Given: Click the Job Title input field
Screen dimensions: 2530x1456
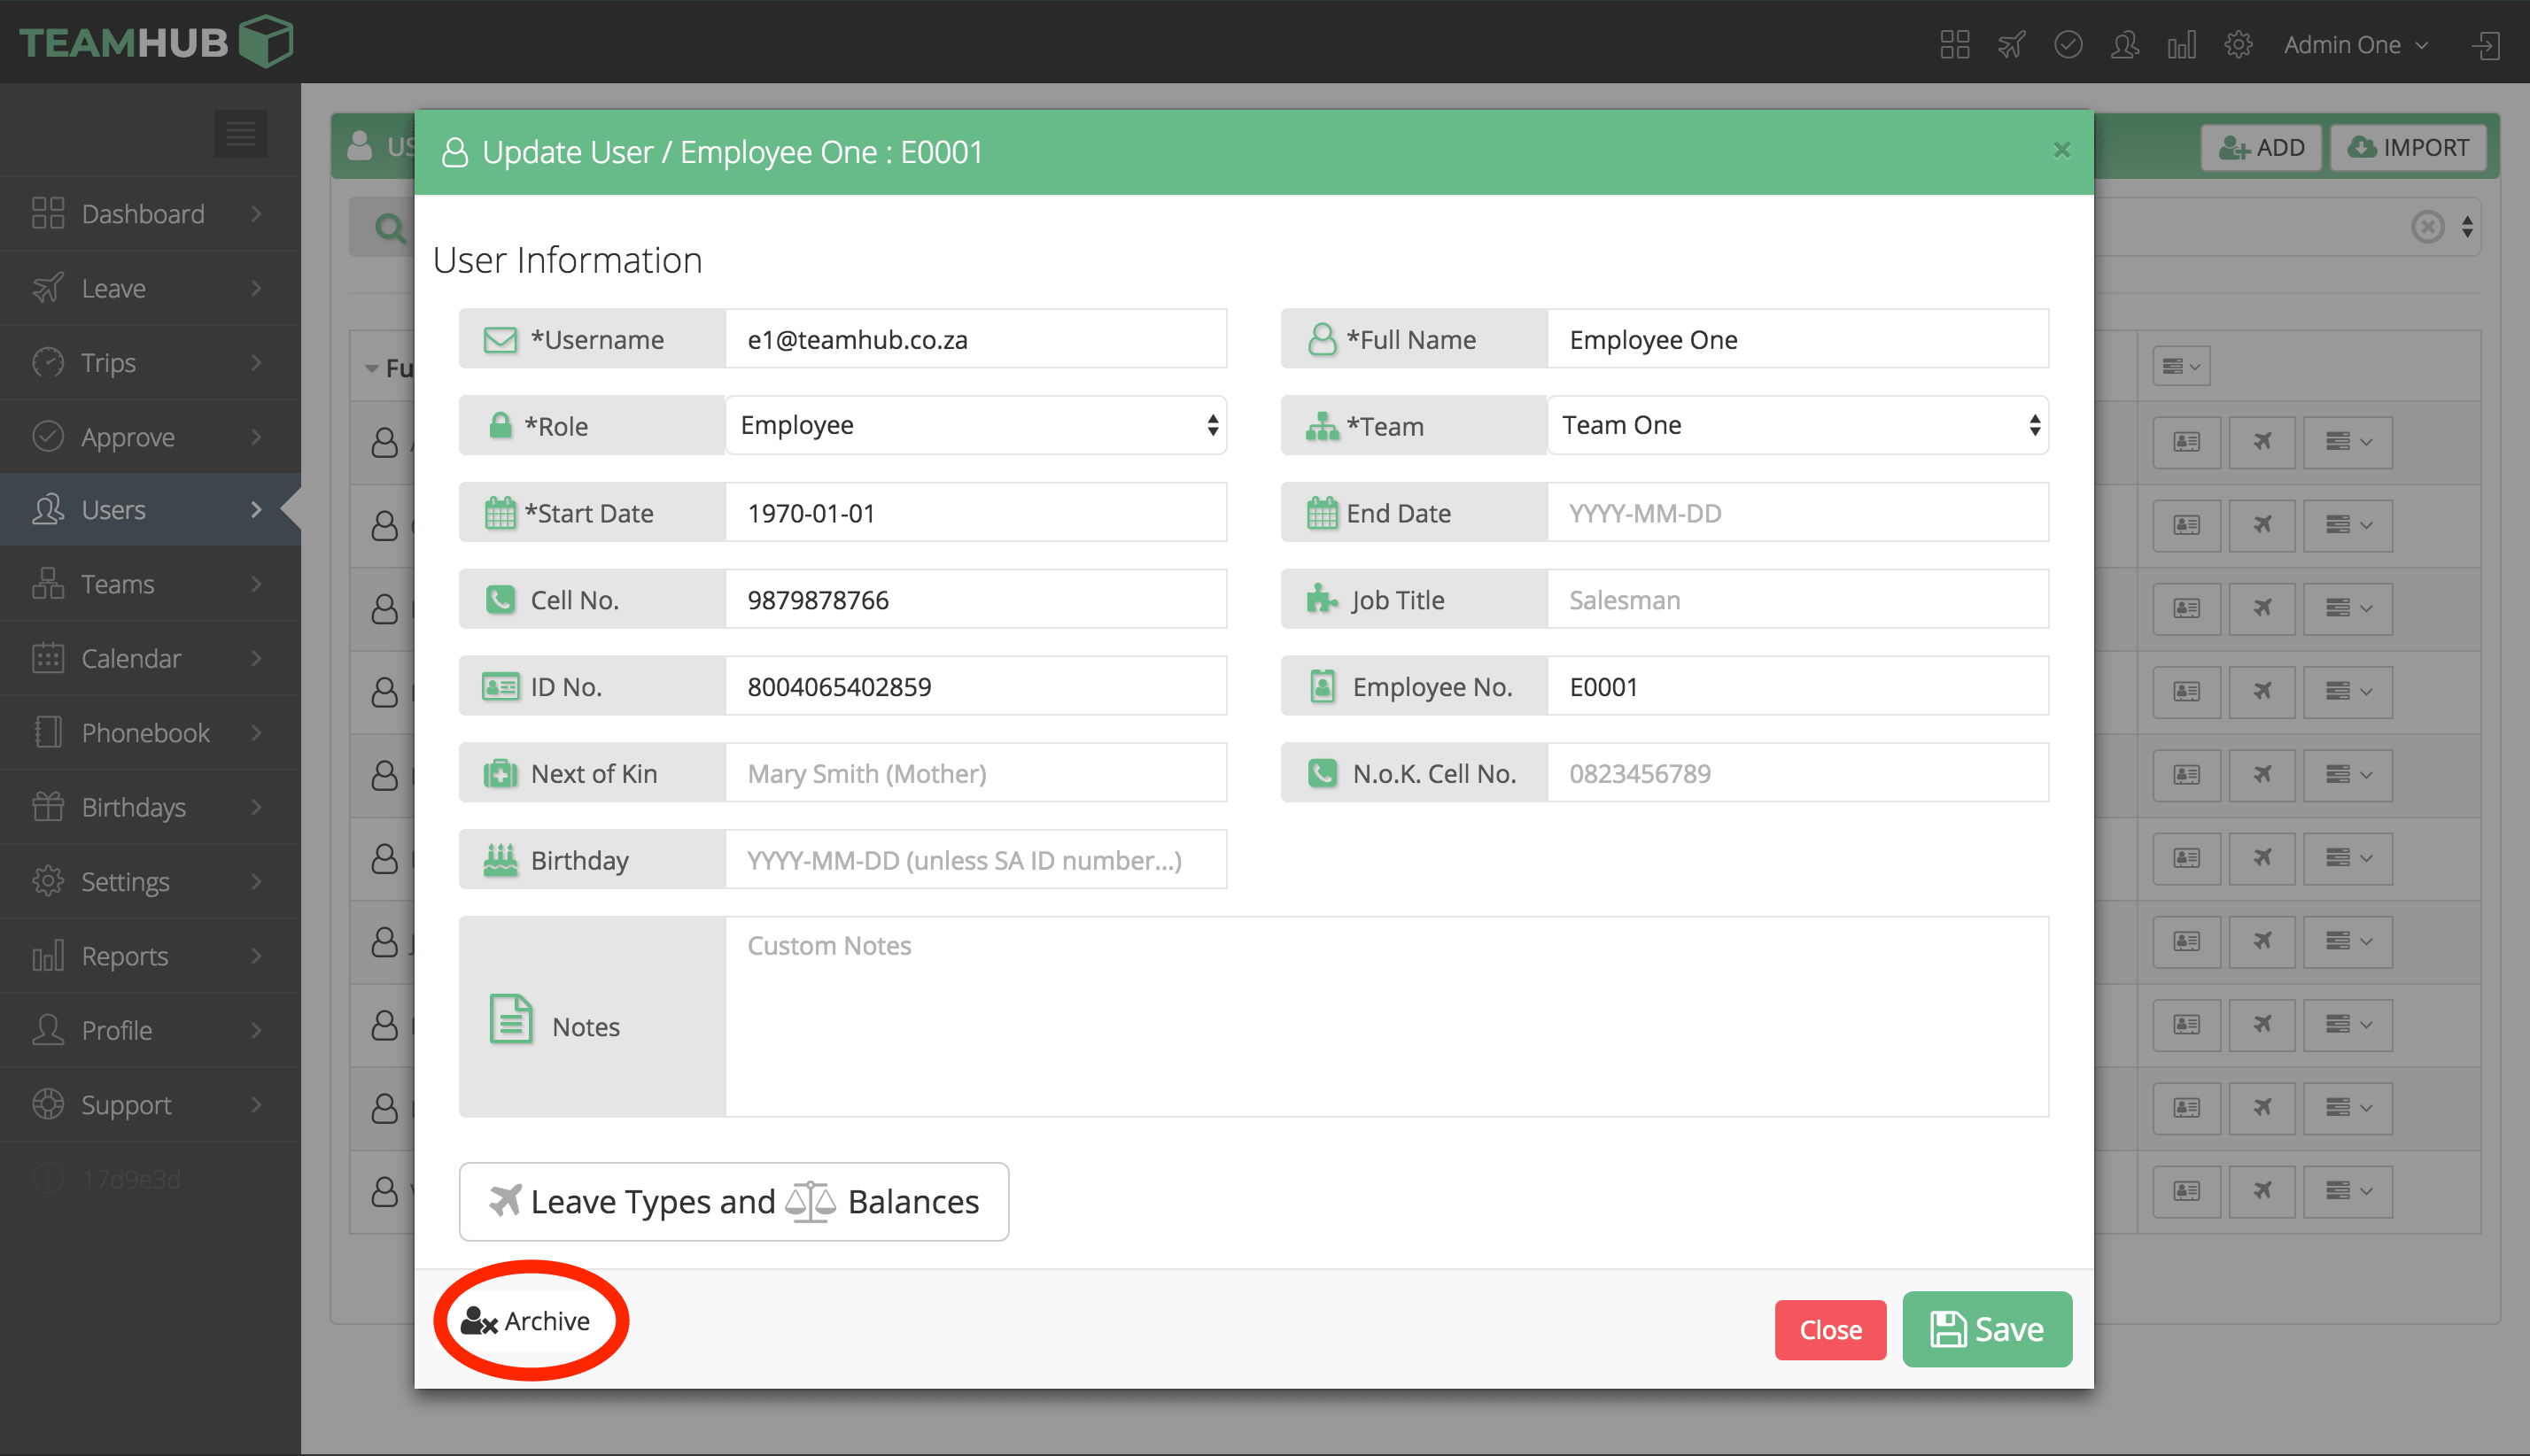Looking at the screenshot, I should pos(1797,599).
